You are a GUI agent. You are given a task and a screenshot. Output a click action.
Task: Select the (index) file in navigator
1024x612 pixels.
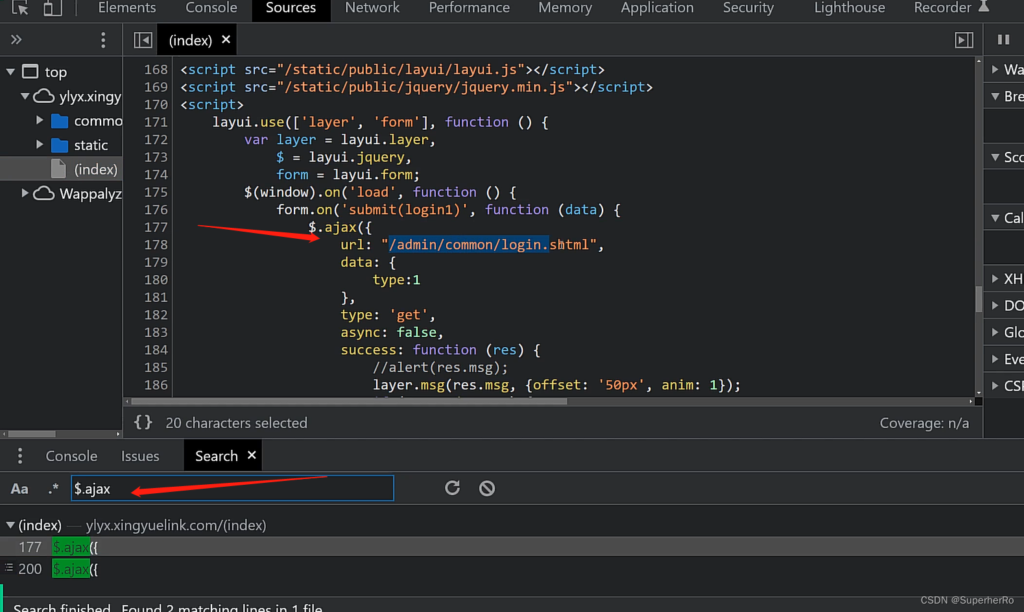click(x=62, y=169)
